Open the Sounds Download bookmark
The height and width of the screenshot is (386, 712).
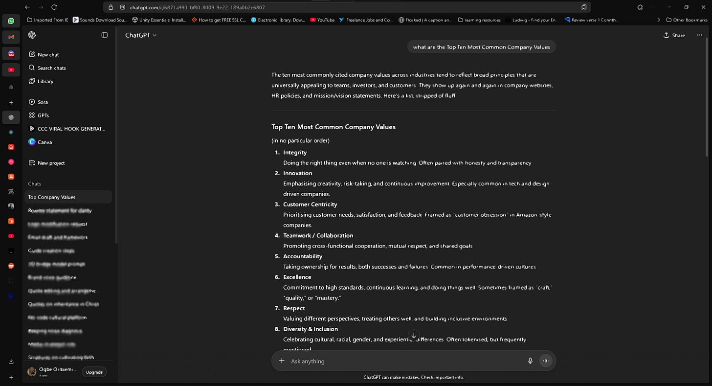pyautogui.click(x=101, y=20)
